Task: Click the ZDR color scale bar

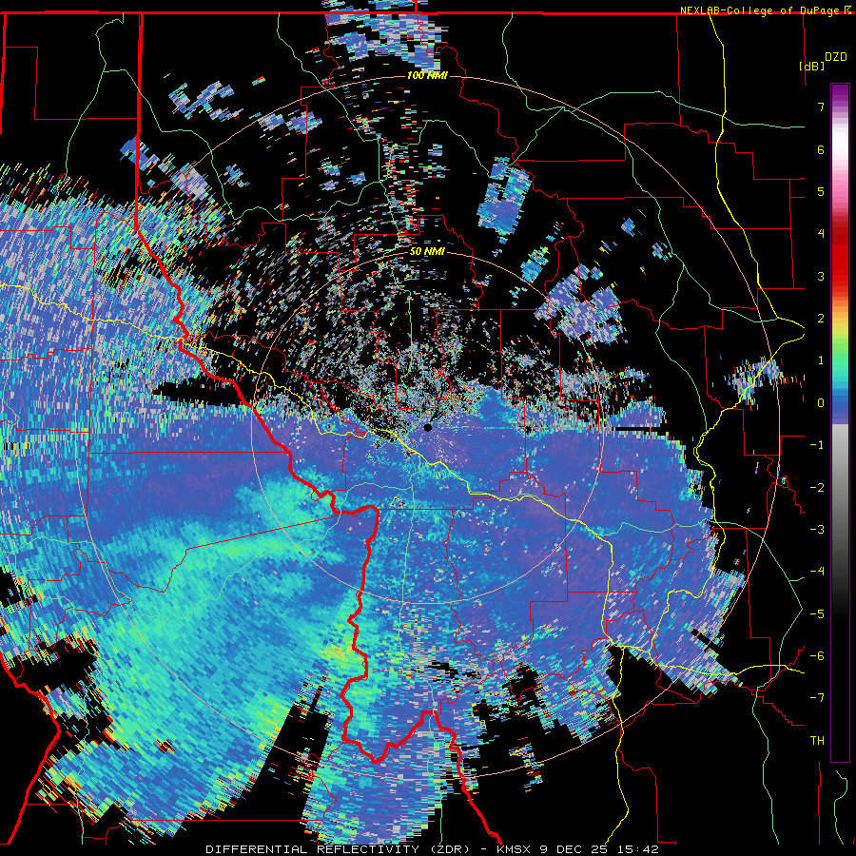Action: (x=840, y=422)
